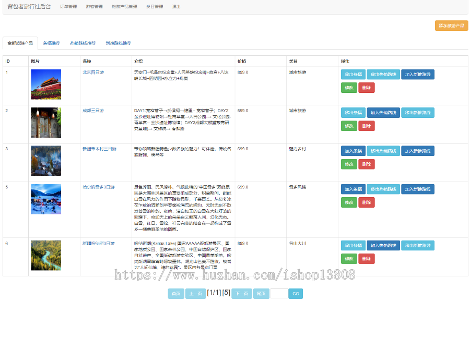470x337 pixels.
Task: Click the 899.0 price for 北京四日游
Action: 243,73
